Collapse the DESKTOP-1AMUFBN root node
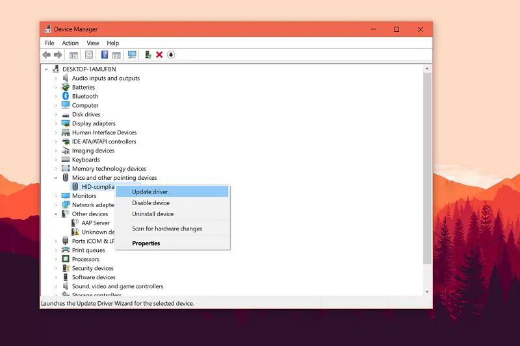520x346 pixels. (x=46, y=69)
